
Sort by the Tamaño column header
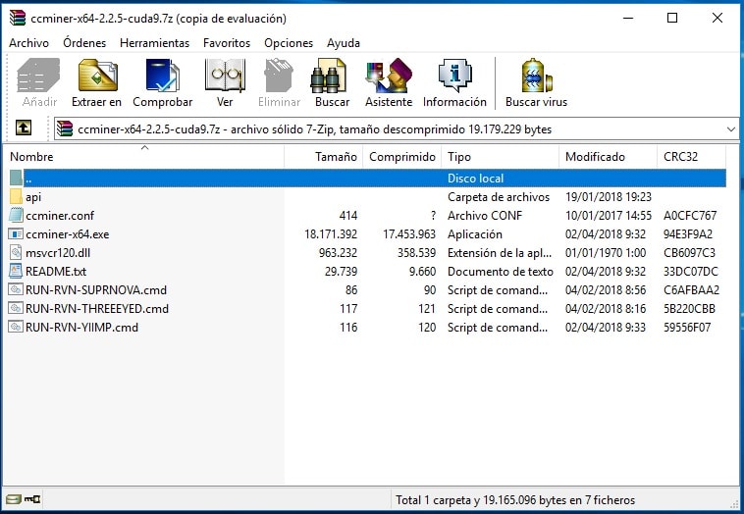tap(324, 157)
